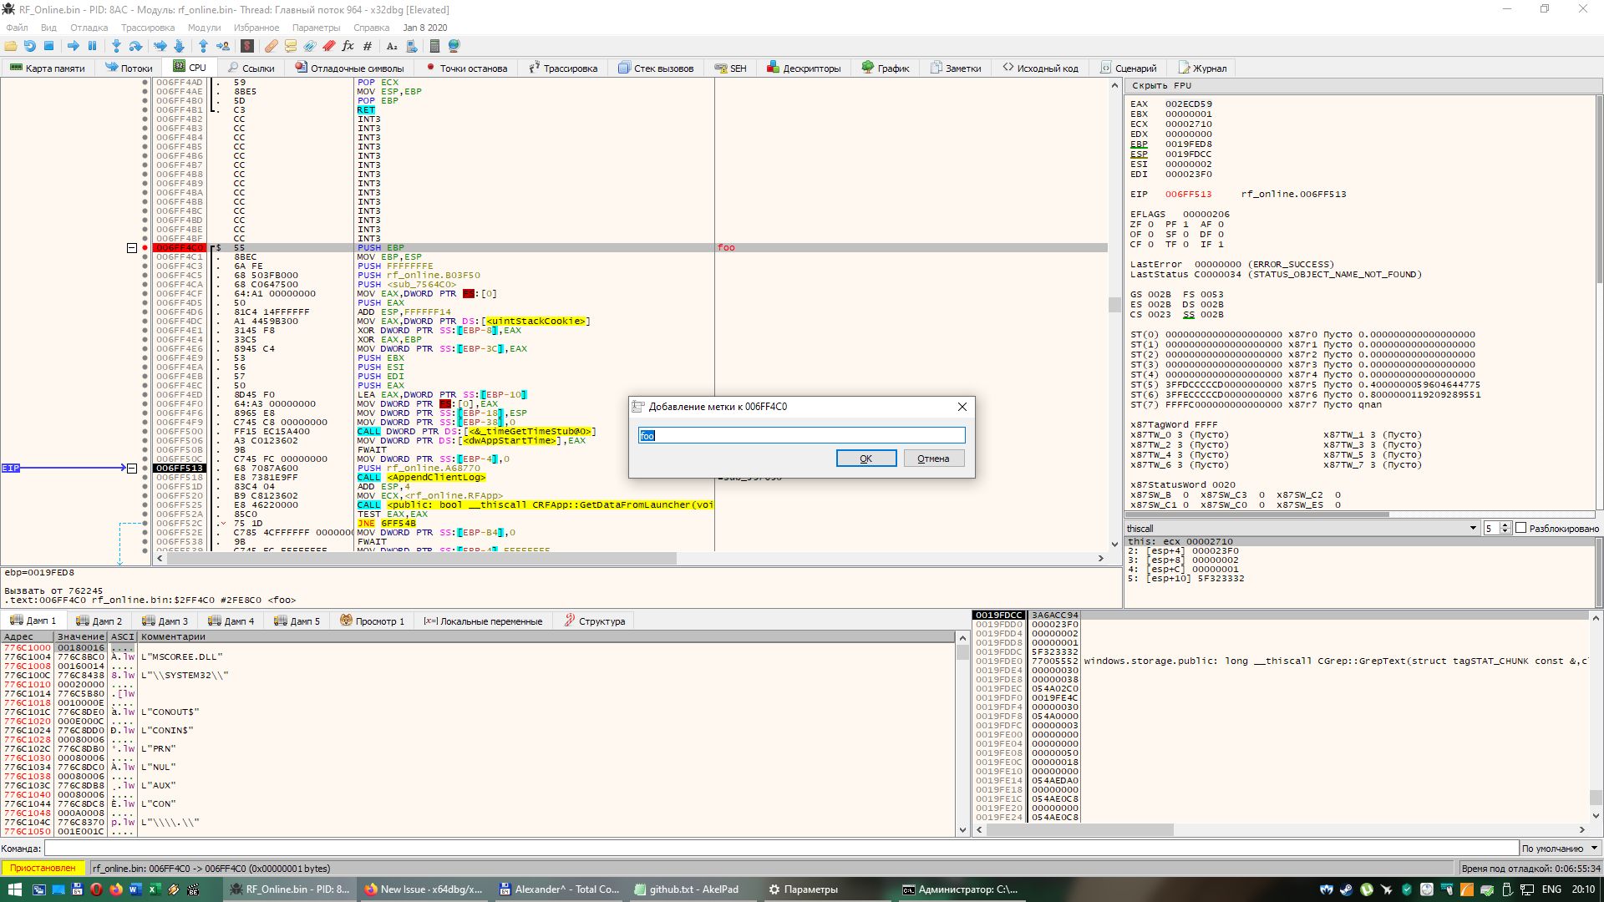Image resolution: width=1604 pixels, height=902 pixels.
Task: Toggle breakpoint dot at 006FF513
Action: pyautogui.click(x=145, y=469)
